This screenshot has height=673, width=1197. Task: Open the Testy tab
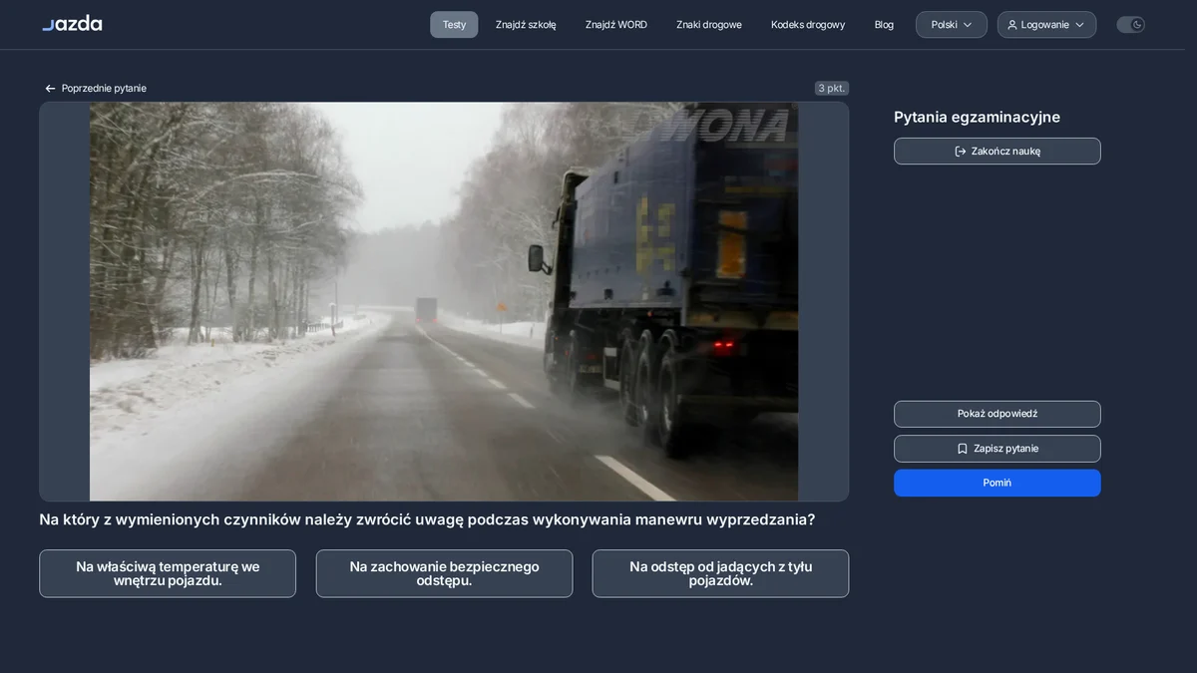[454, 25]
